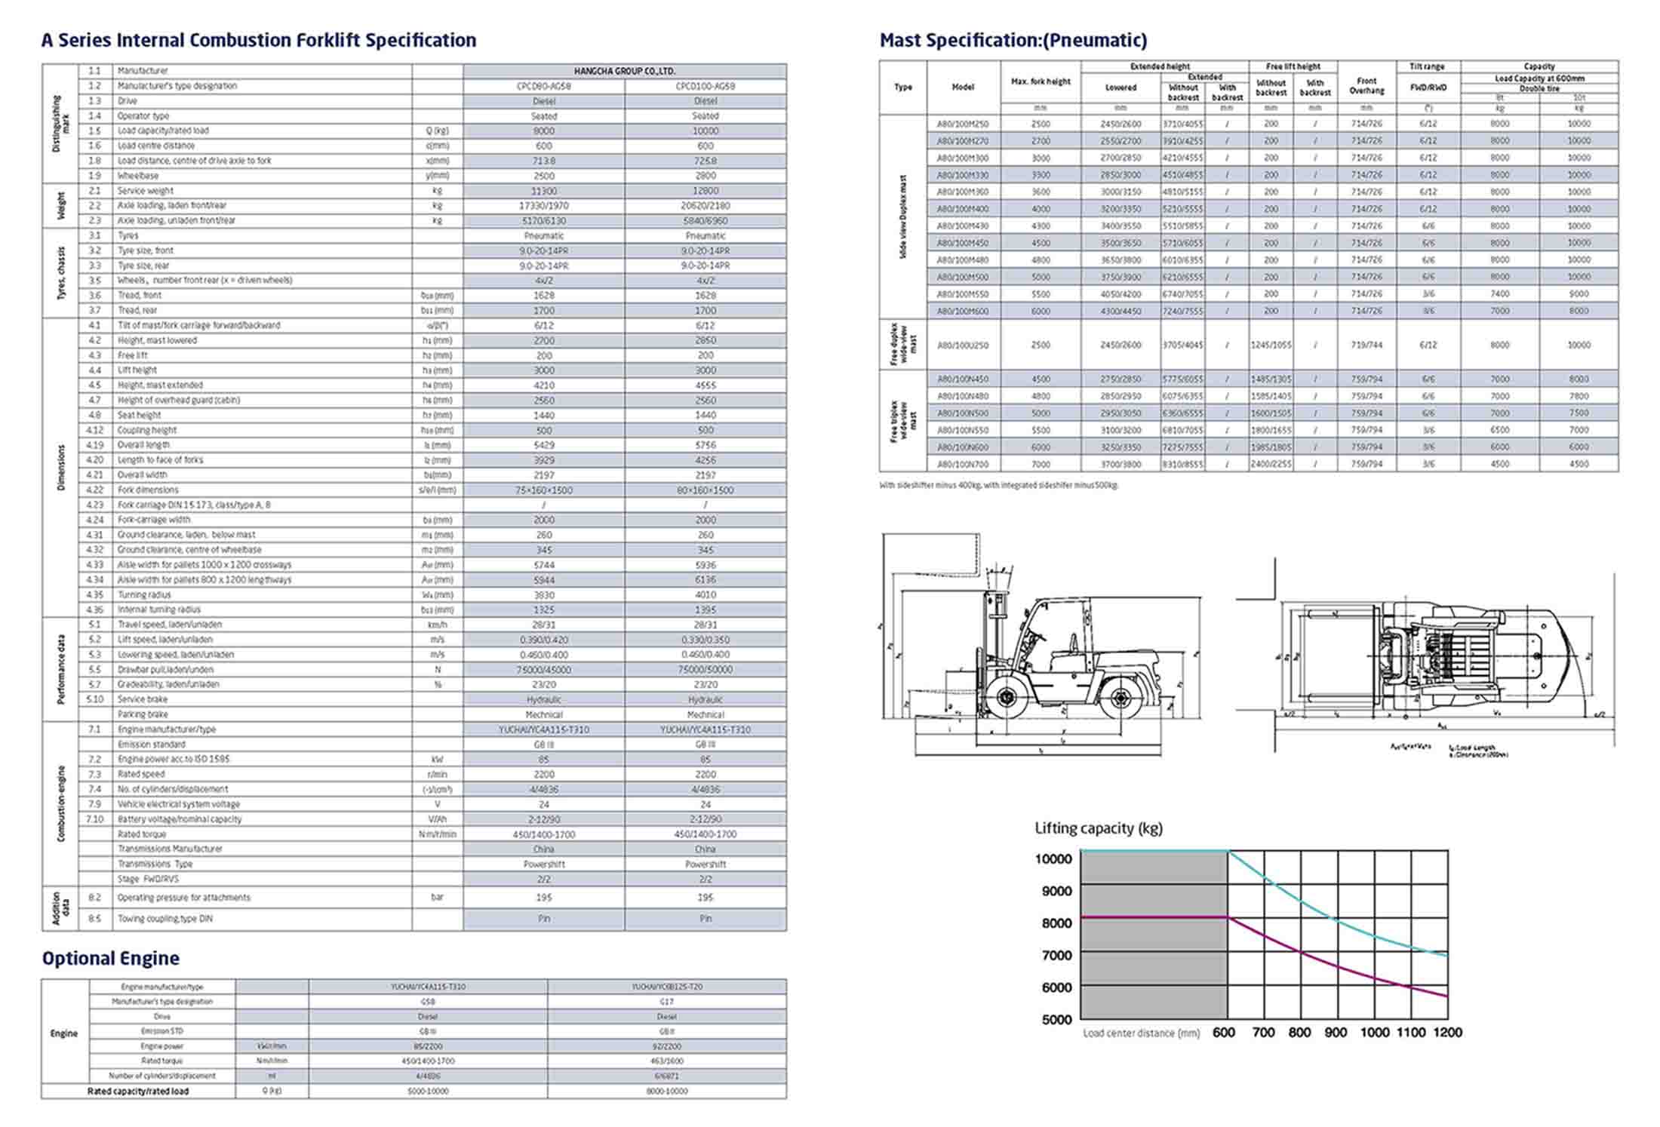This screenshot has height=1127, width=1660.
Task: Click the 'Rated capacity/rated load' row label
Action: 138,1092
